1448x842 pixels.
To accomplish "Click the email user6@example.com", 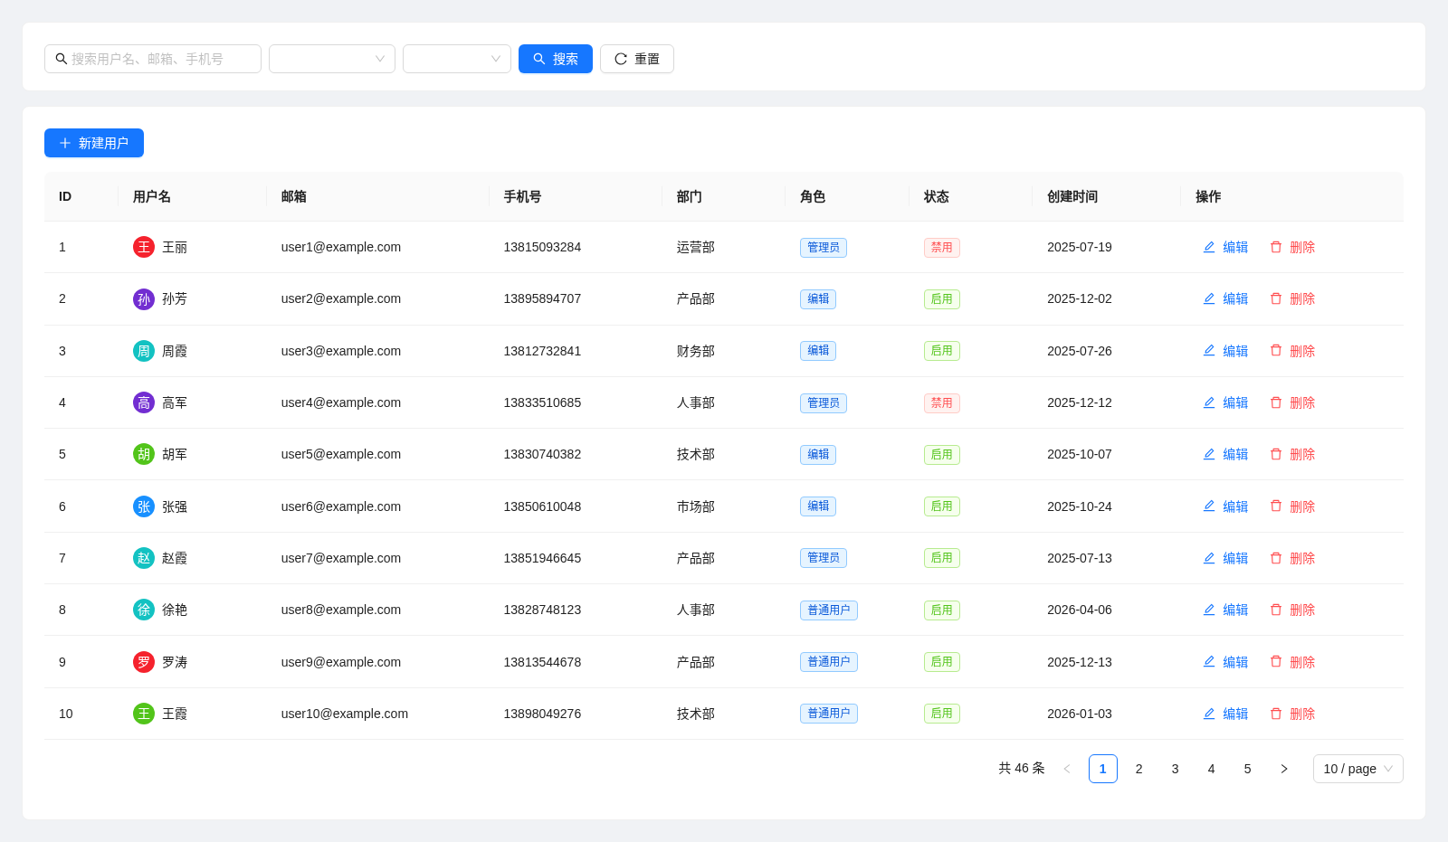I will pos(341,506).
